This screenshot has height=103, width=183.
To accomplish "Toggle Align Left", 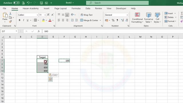I will click(59, 20).
